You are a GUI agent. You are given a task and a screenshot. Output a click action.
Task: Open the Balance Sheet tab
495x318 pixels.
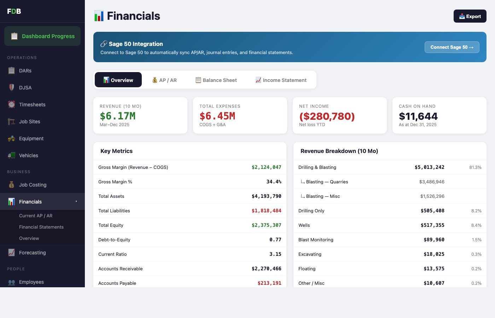tap(216, 80)
